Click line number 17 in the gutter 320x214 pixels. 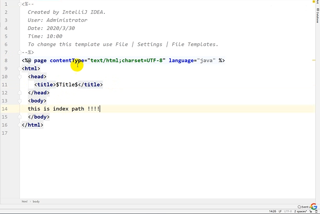[4, 133]
